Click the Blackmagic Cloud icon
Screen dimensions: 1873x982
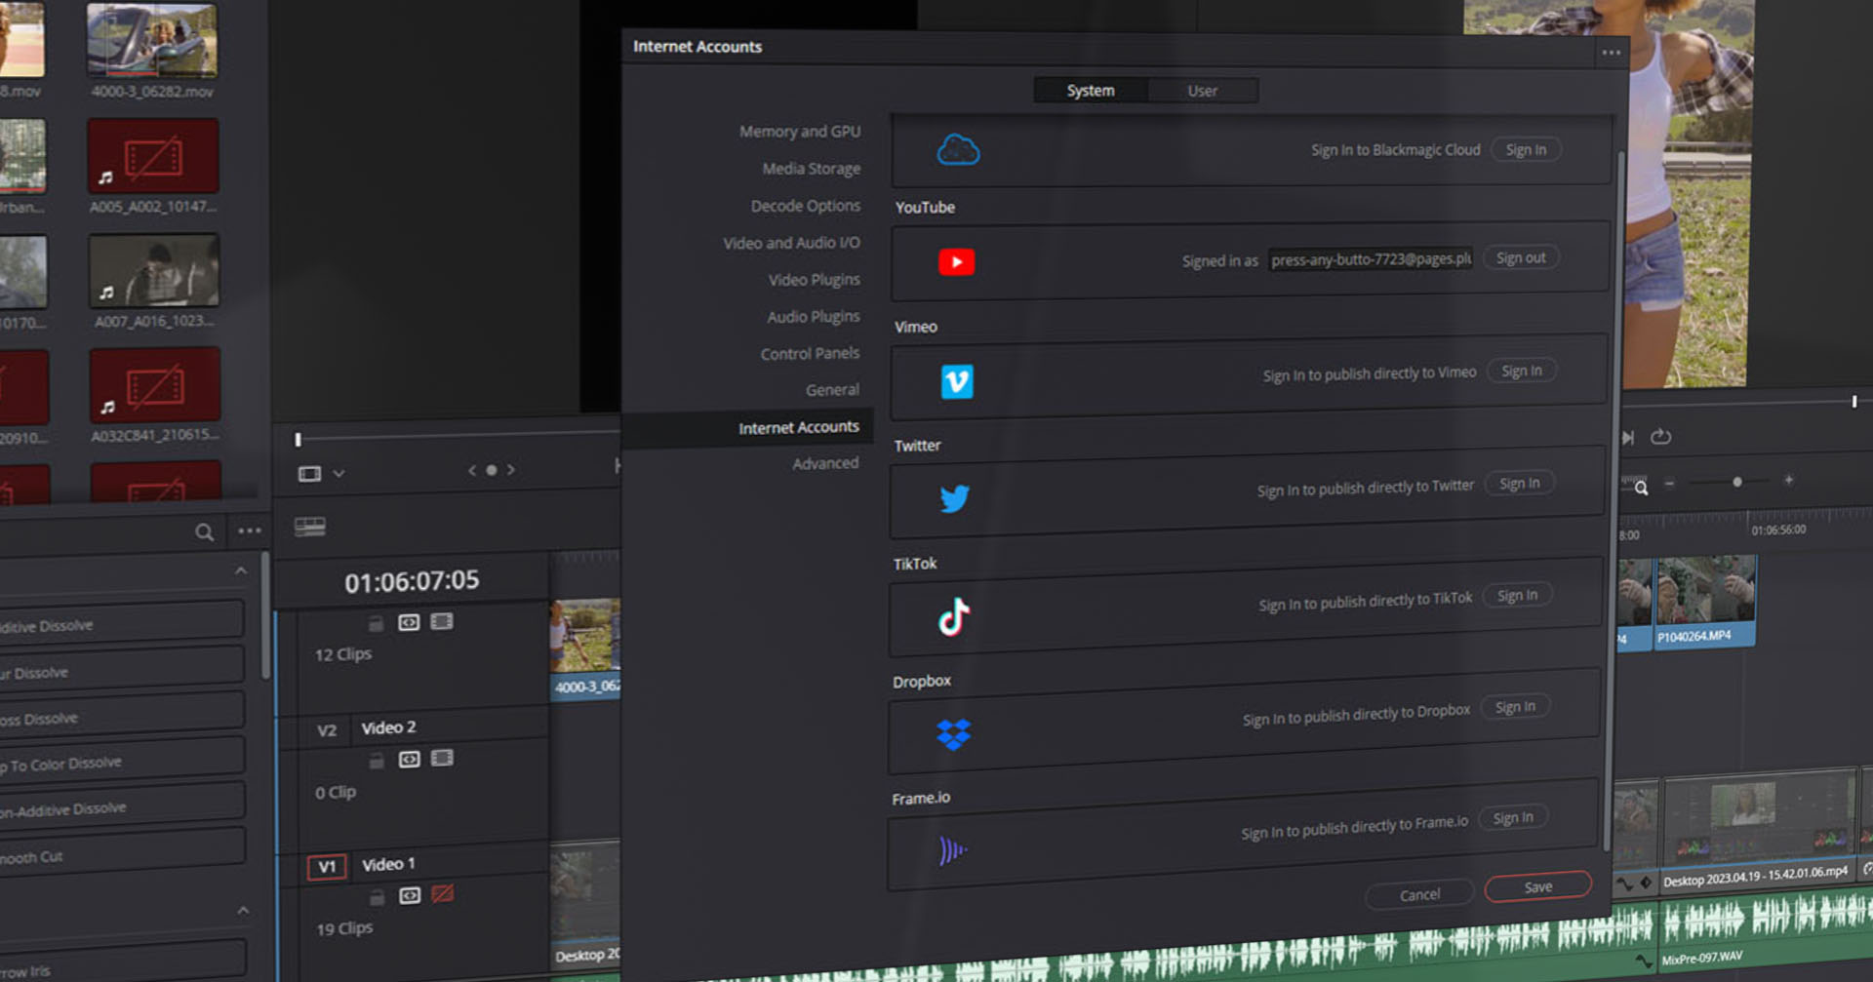pos(958,150)
